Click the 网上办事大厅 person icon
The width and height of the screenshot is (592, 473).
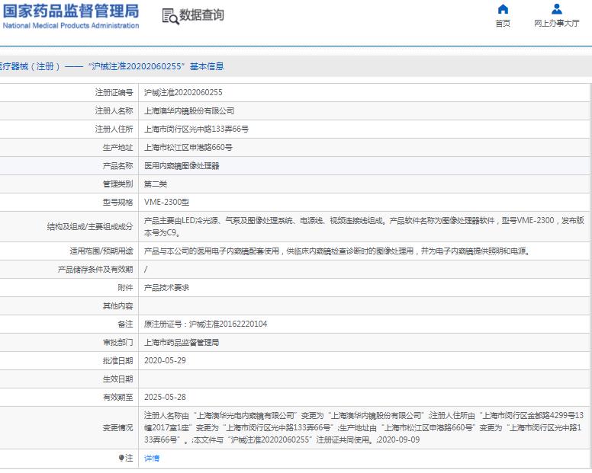click(x=556, y=10)
